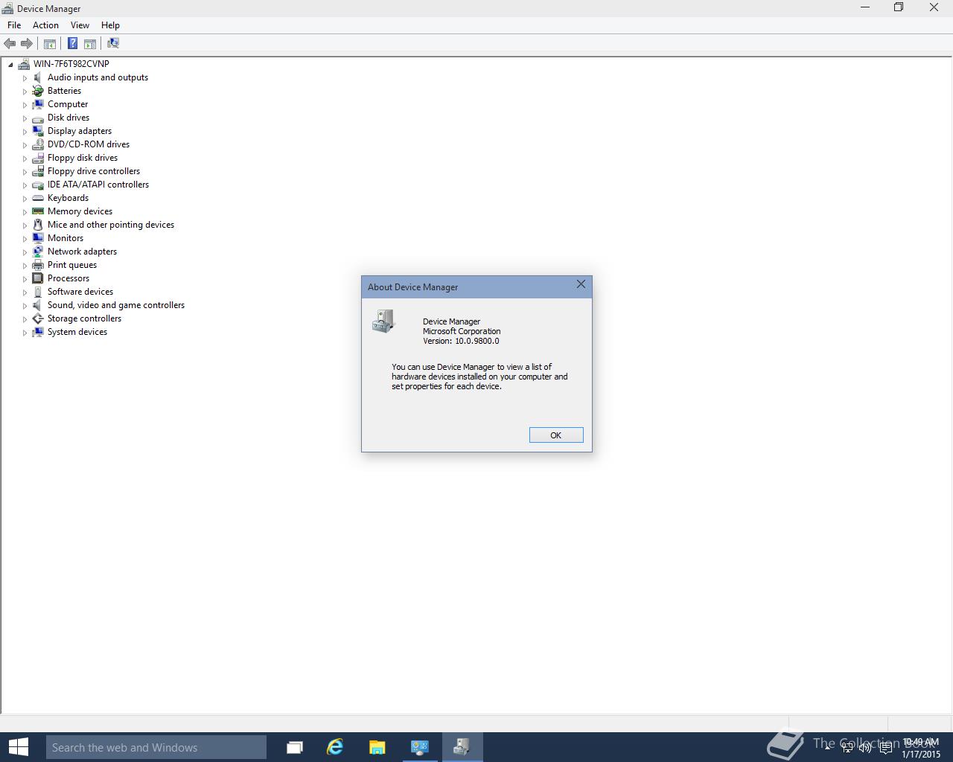Click the blue Help question mark icon
This screenshot has height=762, width=953.
point(72,43)
